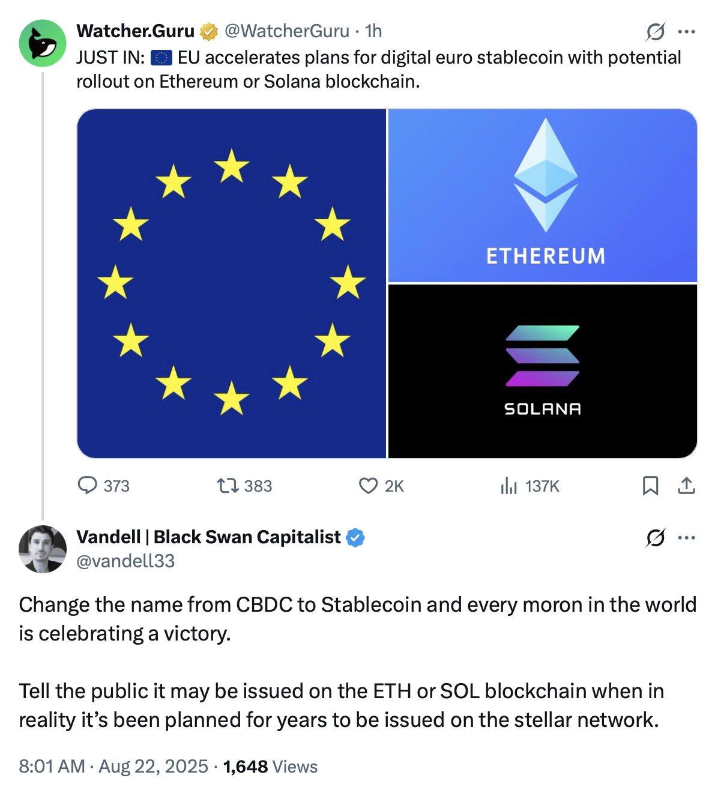This screenshot has height=796, width=712.
Task: Click the Watcher.Guru display name
Action: (x=136, y=31)
